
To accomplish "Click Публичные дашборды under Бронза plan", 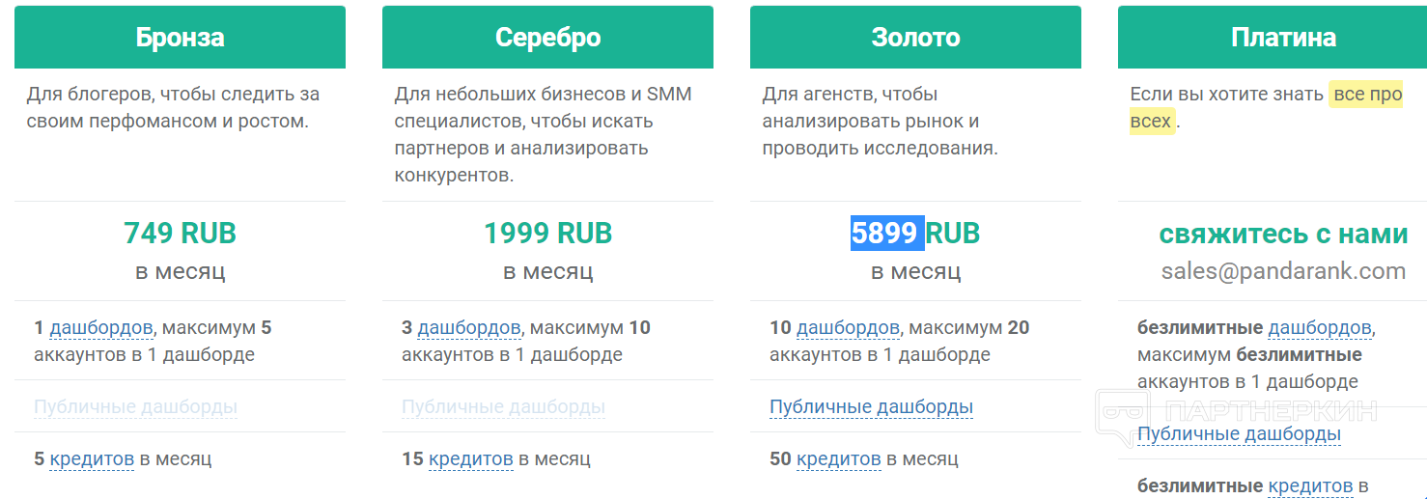I will [x=135, y=407].
